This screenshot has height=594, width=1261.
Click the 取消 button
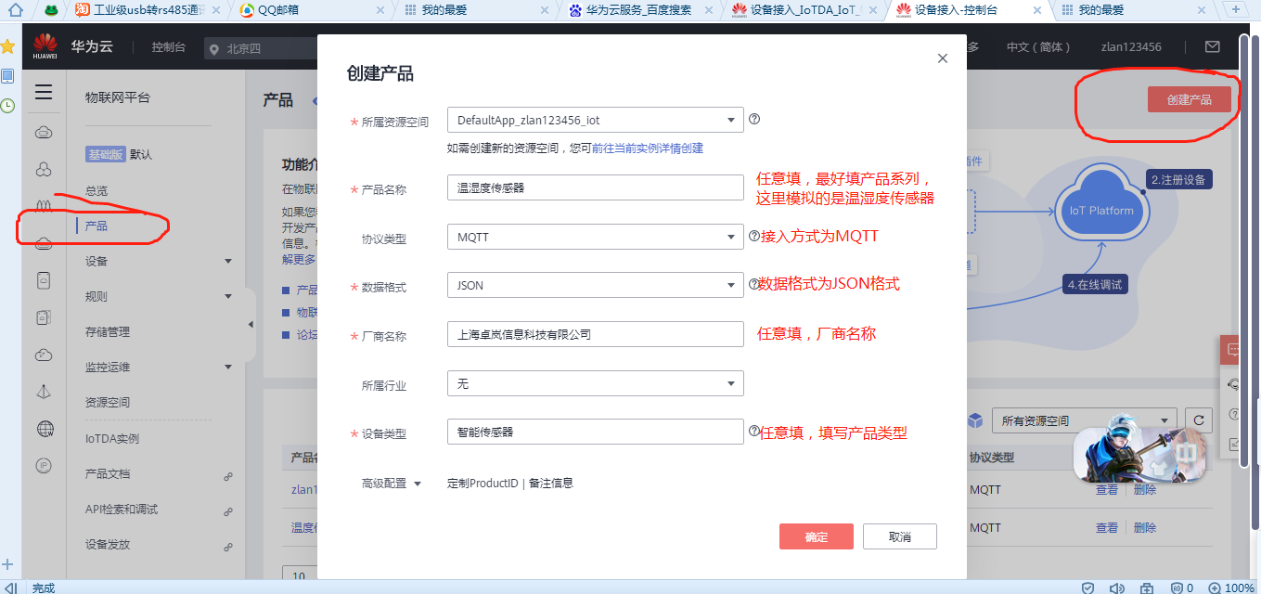click(x=899, y=536)
